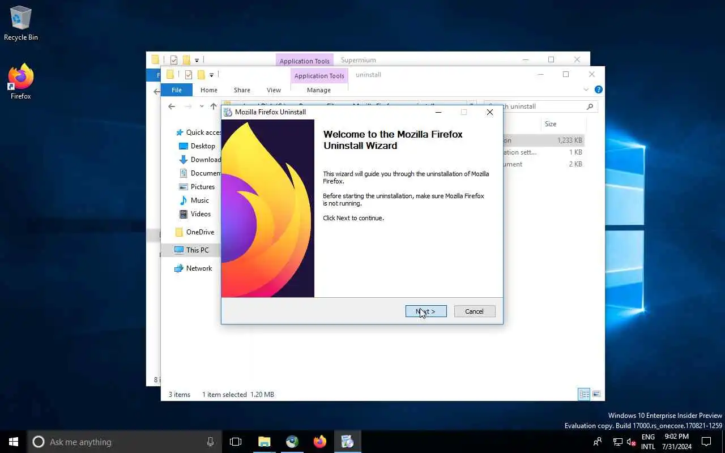Open Pictures in navigation pane
This screenshot has height=453, width=725.
(x=197, y=187)
